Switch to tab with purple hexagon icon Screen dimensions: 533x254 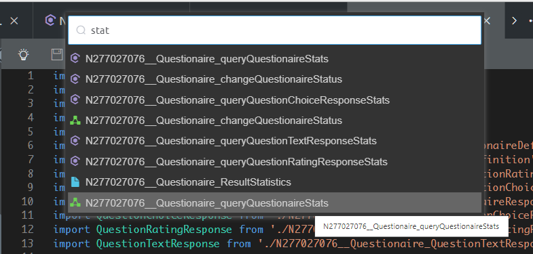[50, 20]
